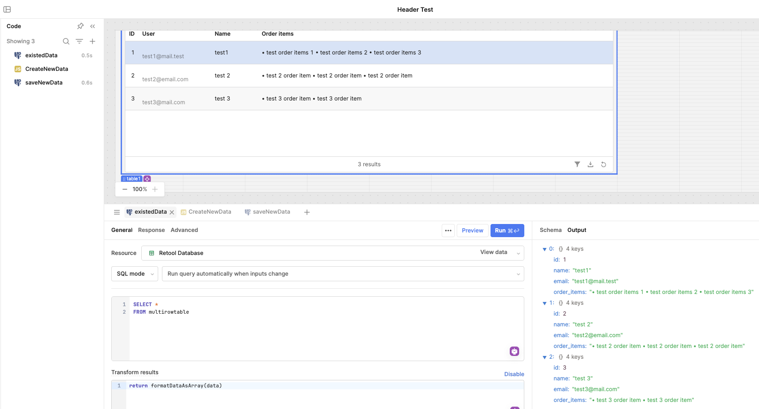
Task: Add a new query with plus icon
Action: (92, 41)
